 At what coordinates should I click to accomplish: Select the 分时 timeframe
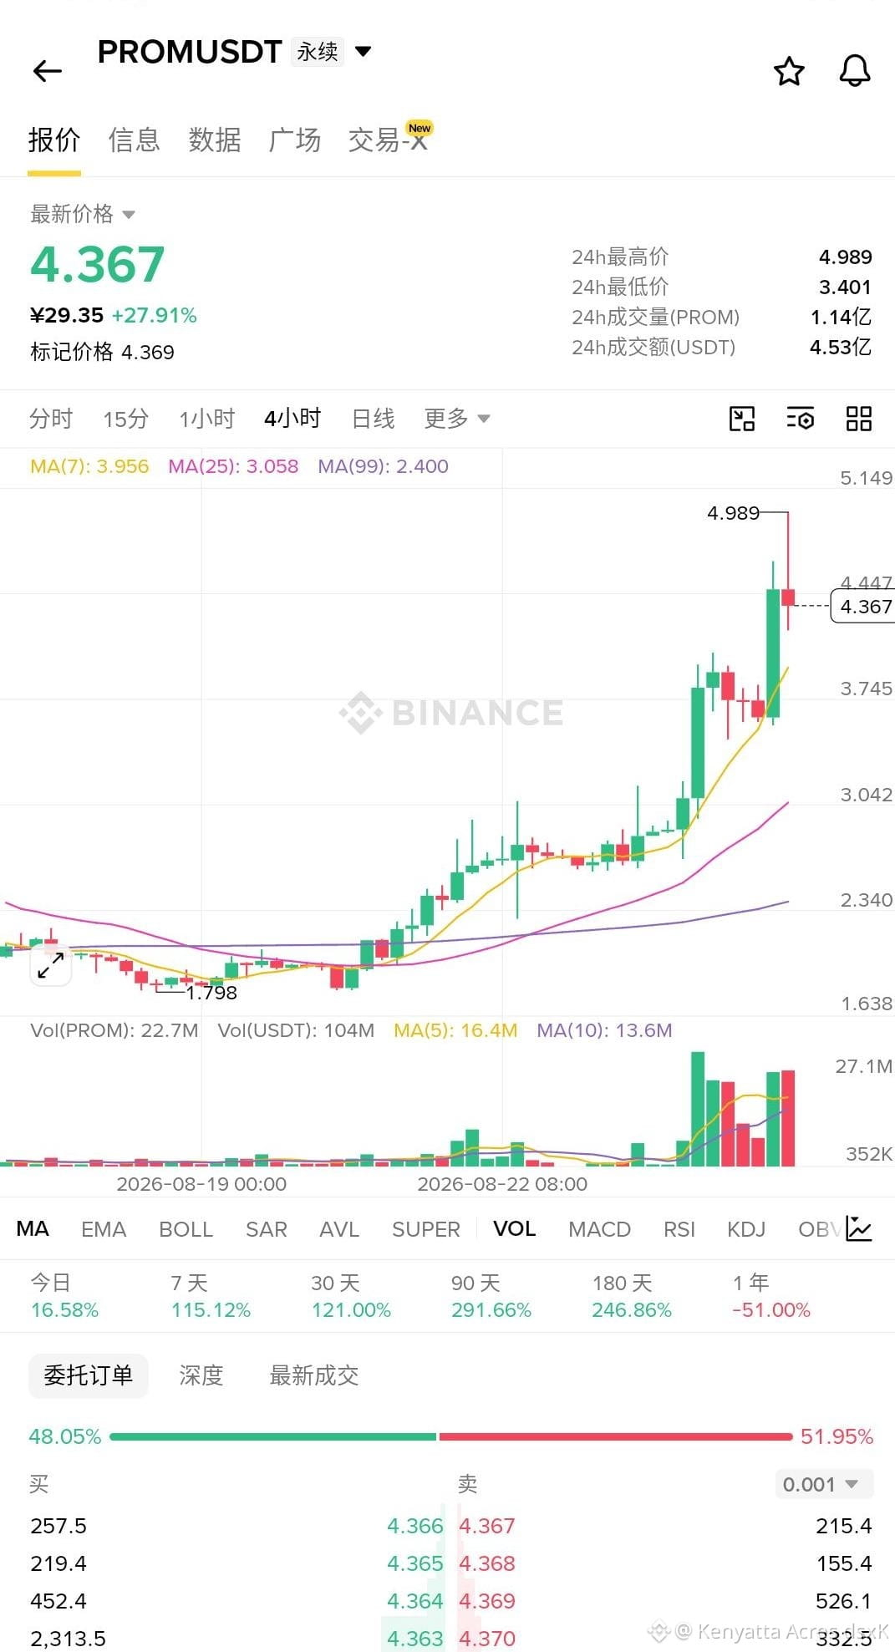[51, 418]
